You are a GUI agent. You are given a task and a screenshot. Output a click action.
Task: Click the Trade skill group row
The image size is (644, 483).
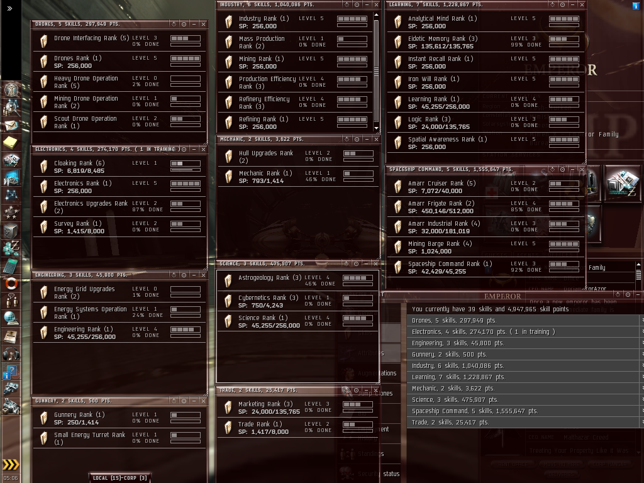525,422
